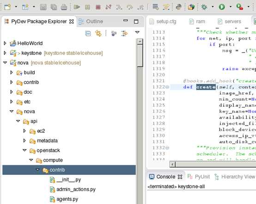The width and height of the screenshot is (256, 204).
Task: Collapse the openstack folder
Action: click(x=24, y=150)
